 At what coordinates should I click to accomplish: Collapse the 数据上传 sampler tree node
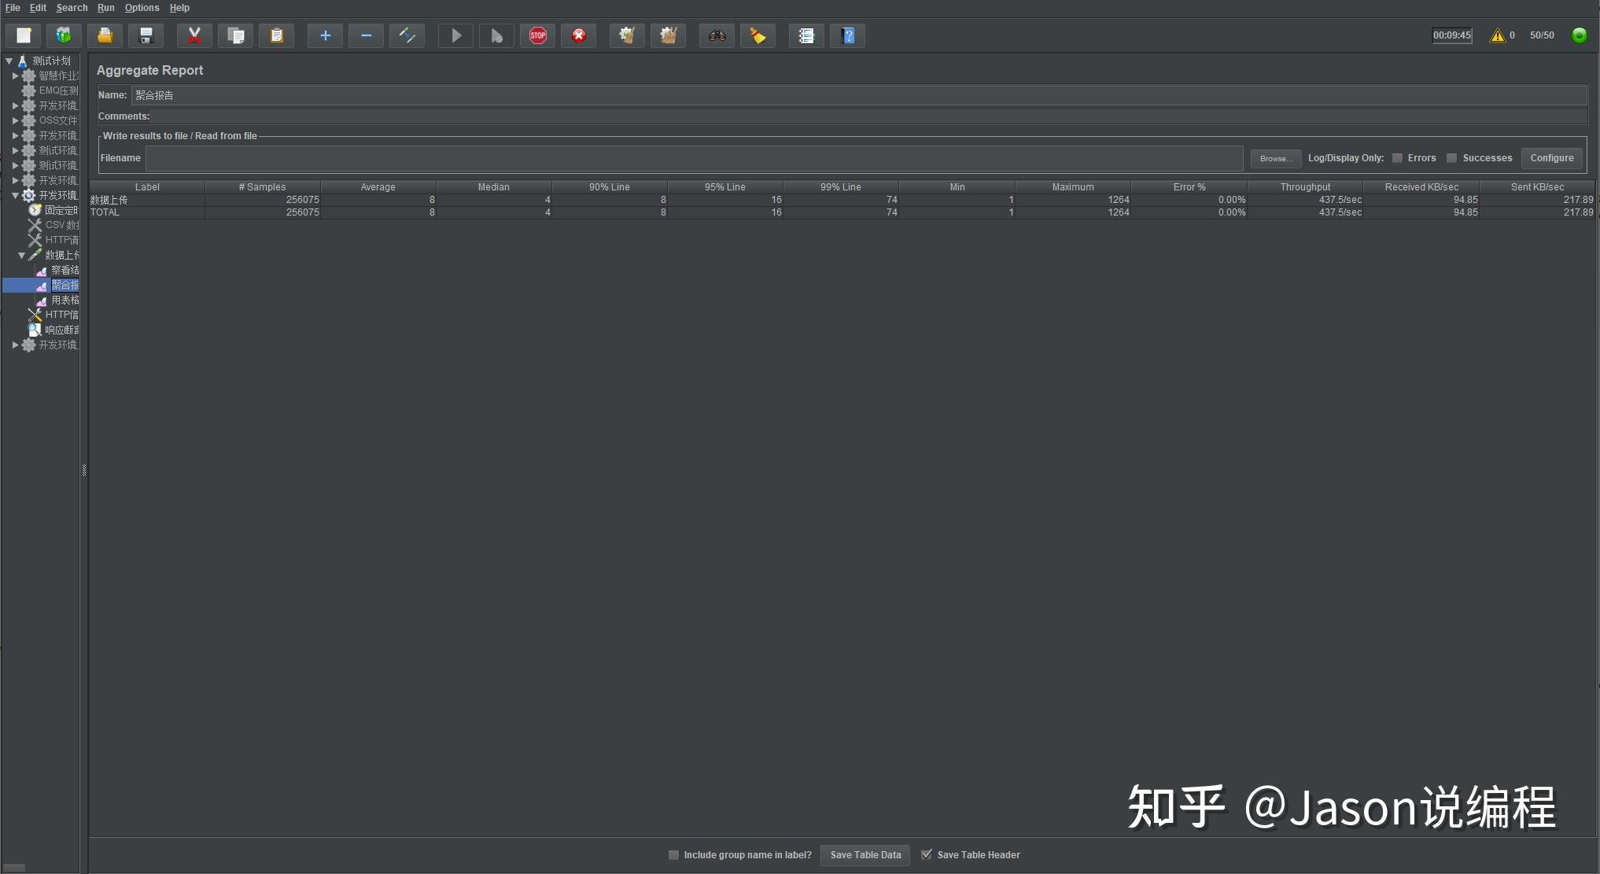(x=22, y=255)
